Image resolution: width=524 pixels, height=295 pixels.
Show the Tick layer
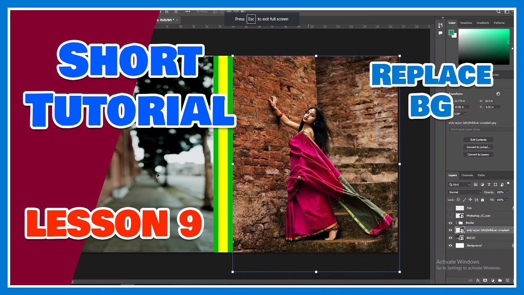pos(450,208)
